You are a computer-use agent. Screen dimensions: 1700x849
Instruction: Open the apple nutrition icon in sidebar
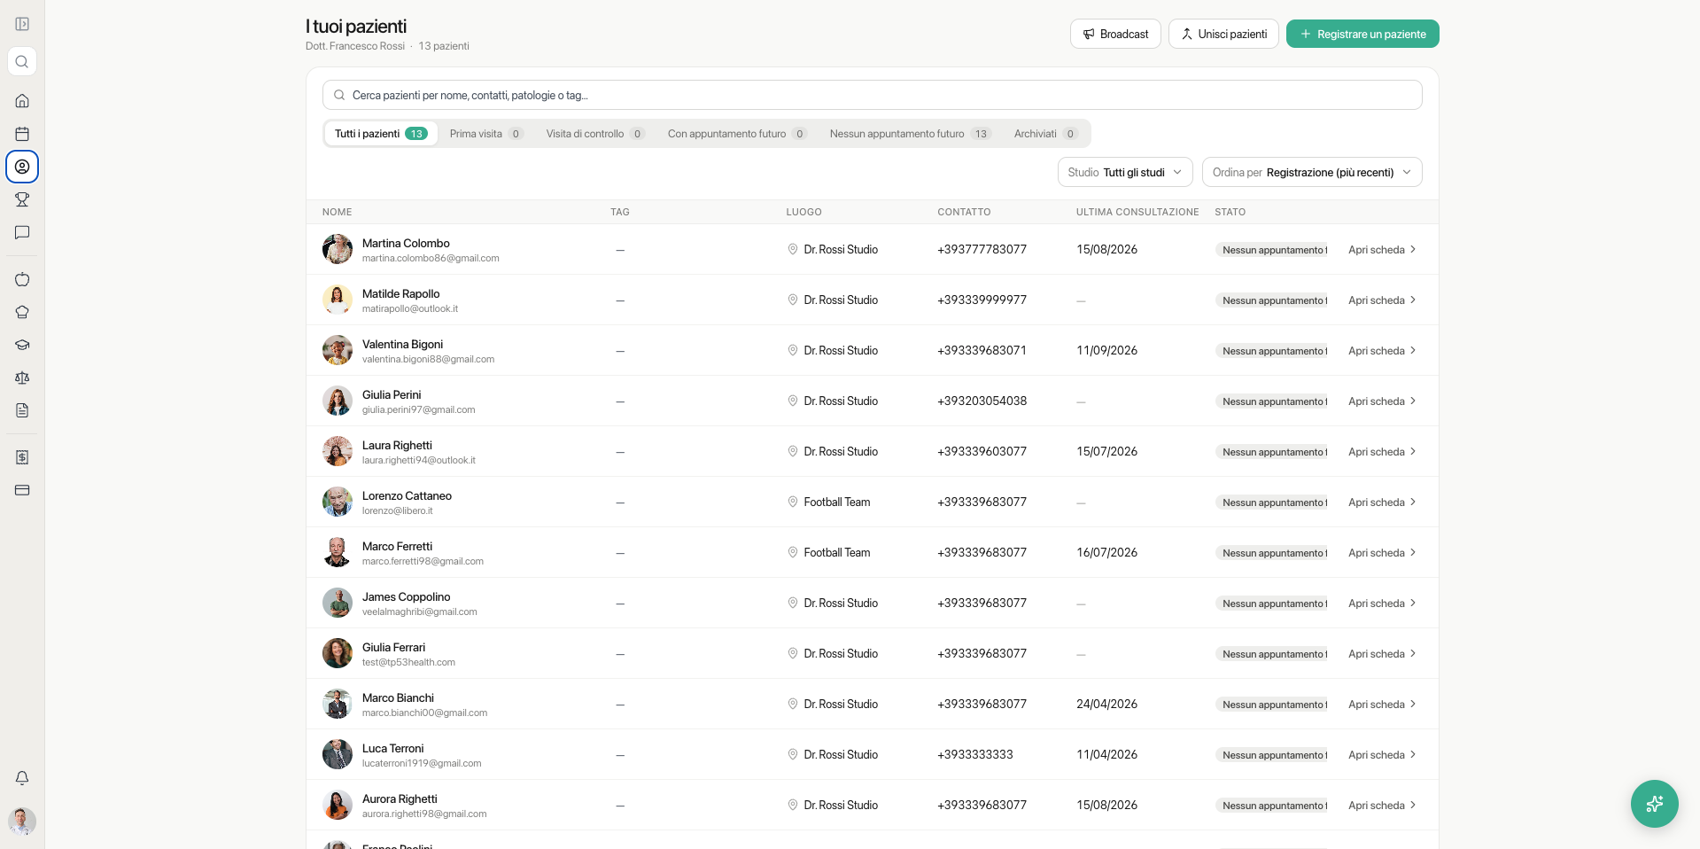[x=22, y=279]
